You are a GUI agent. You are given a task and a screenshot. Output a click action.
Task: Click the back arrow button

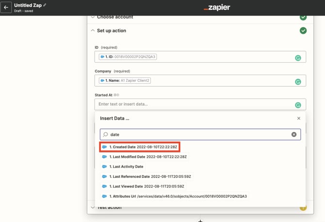click(x=6, y=7)
